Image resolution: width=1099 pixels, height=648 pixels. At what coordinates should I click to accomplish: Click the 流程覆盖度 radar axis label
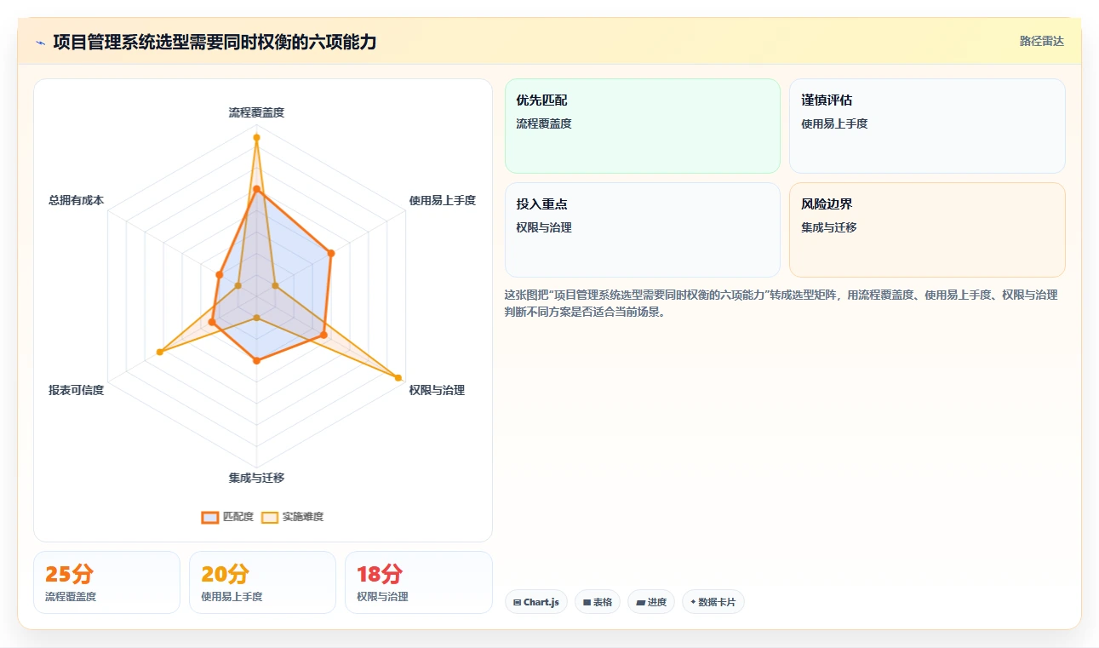point(256,112)
